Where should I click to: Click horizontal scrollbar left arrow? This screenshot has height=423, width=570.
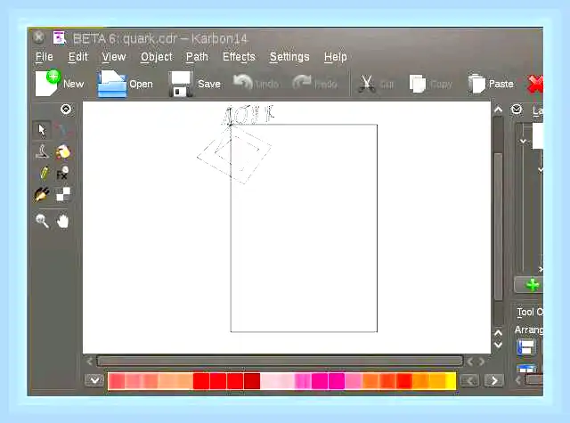[89, 362]
